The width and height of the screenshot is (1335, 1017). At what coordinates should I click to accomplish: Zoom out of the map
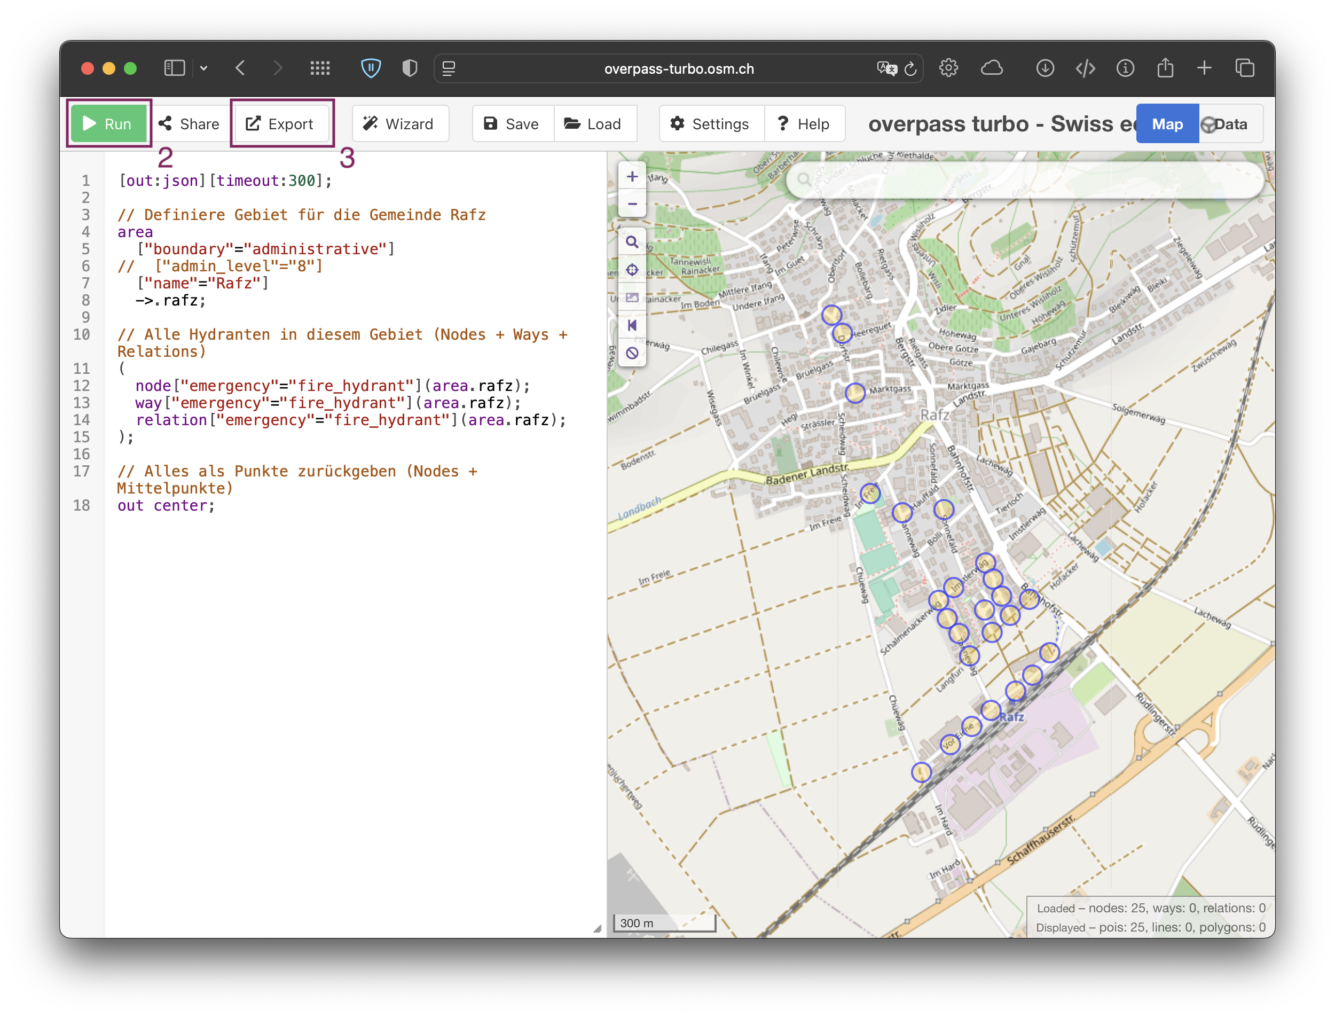click(x=632, y=204)
